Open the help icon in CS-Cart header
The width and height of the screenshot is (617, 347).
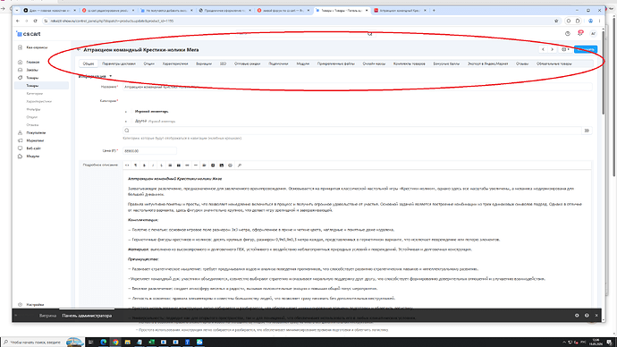pyautogui.click(x=568, y=34)
